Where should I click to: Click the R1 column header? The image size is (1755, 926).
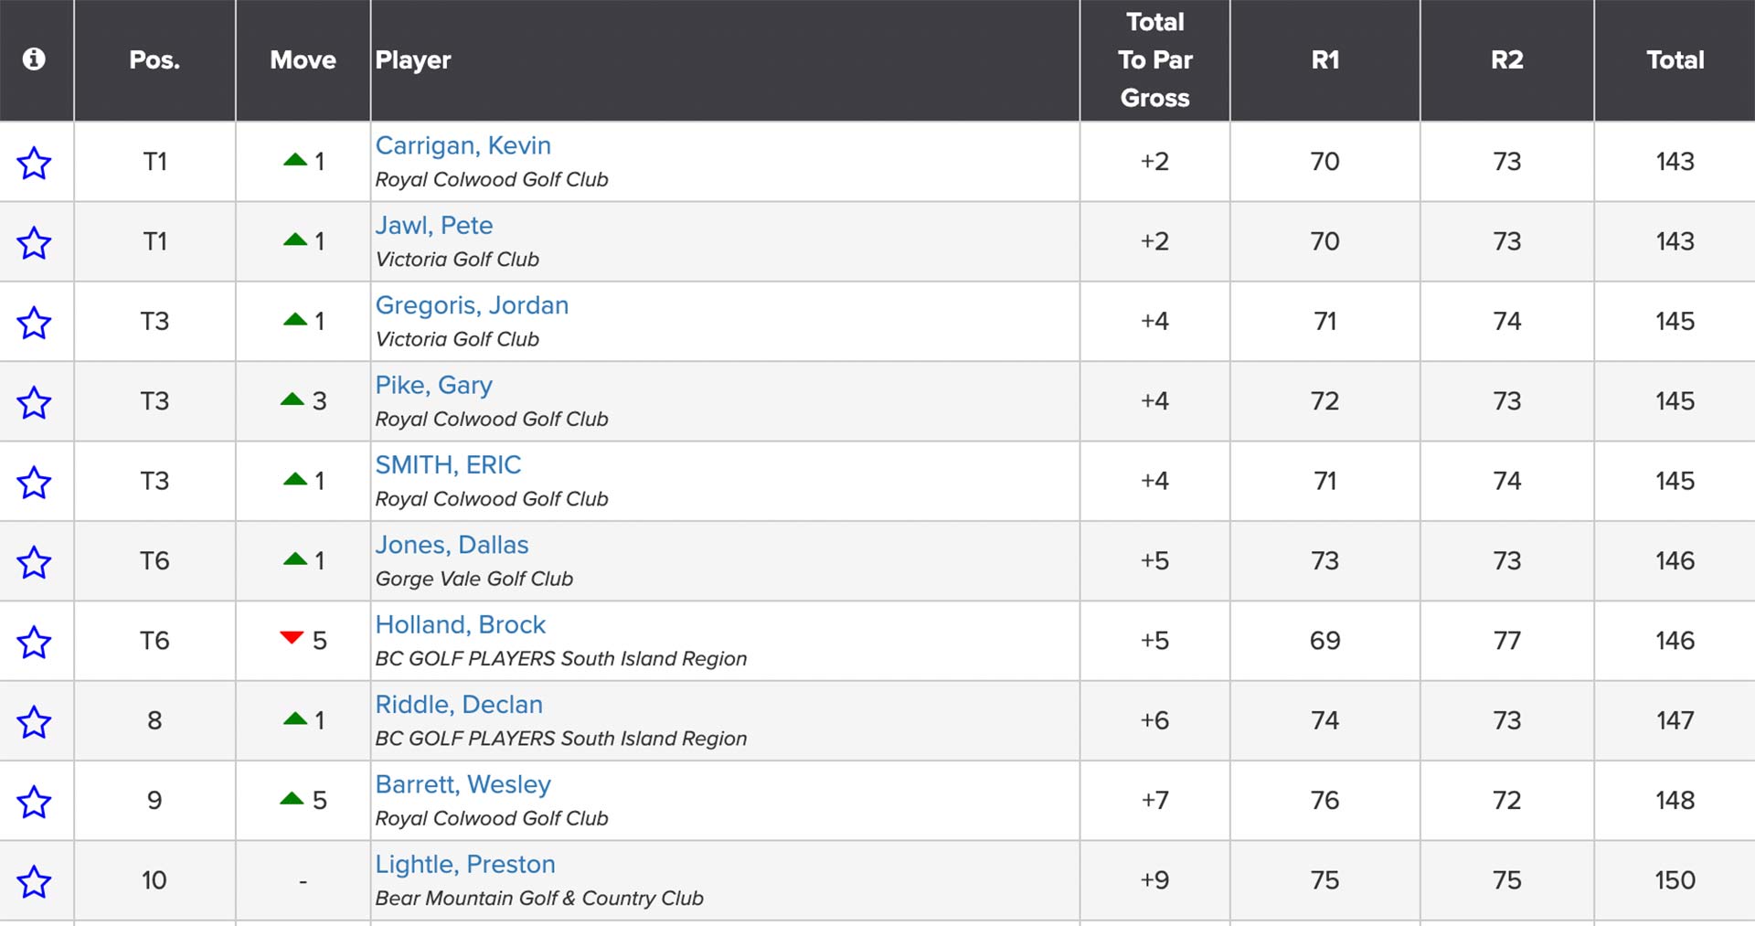tap(1325, 60)
